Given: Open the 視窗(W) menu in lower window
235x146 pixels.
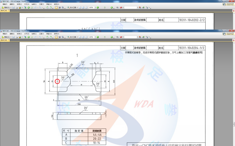Looking at the screenshot, I should [49, 34].
